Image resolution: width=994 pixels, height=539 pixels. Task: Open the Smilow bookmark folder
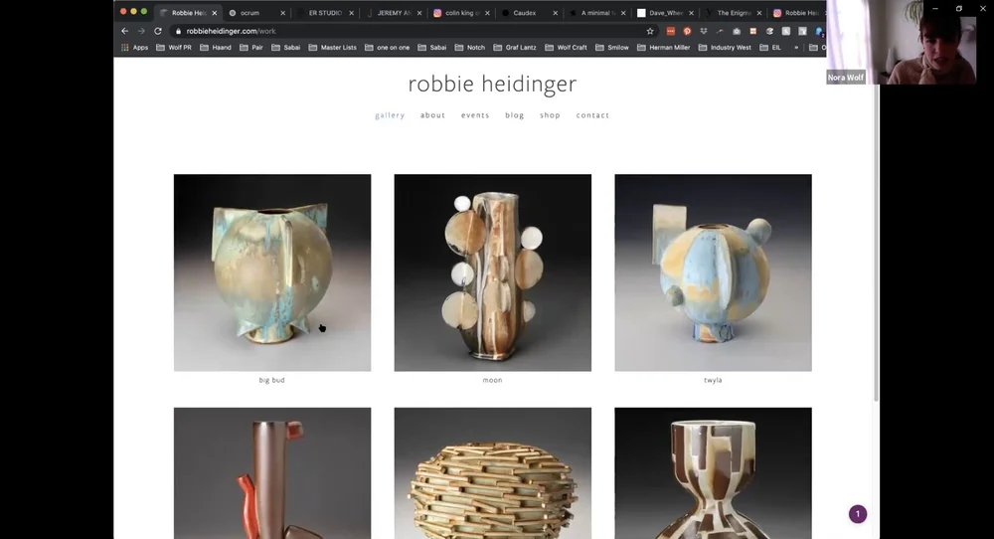611,48
